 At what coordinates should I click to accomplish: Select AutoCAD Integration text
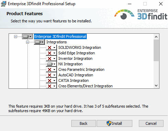76,75
